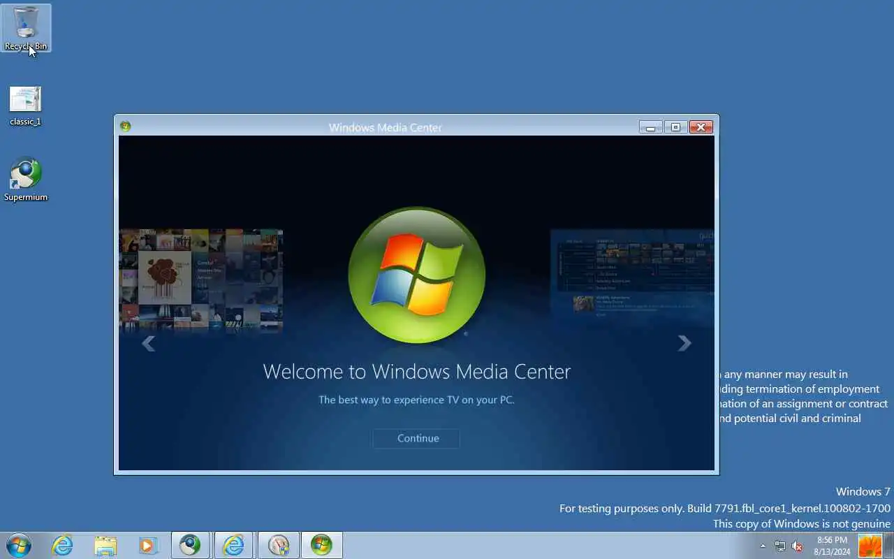Viewport: 894px width, 559px height.
Task: Open the Start menu orb
Action: click(x=19, y=545)
